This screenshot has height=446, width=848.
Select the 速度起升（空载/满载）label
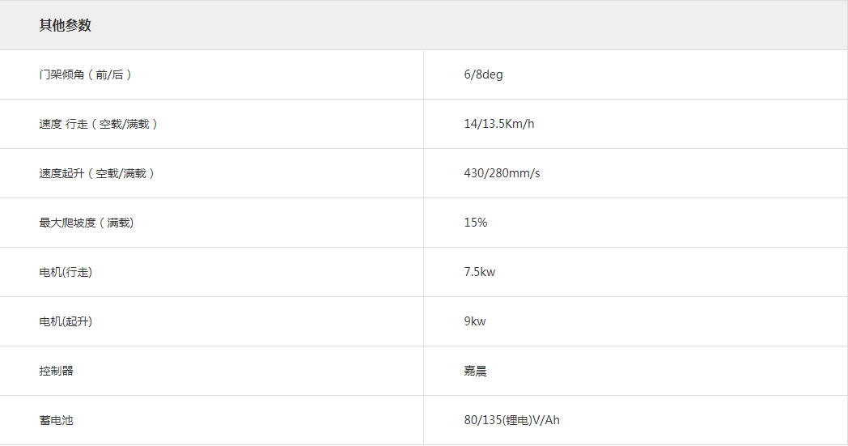(96, 173)
